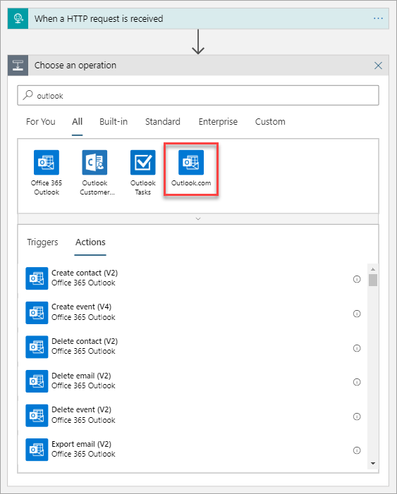Screen dimensions: 397x494
Task: Select Export email (V2) action text
Action: click(81, 444)
